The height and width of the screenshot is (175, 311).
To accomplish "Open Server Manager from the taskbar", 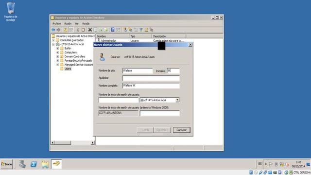I will pos(22,164).
